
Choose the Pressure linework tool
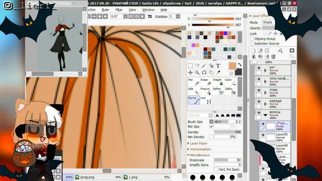point(206,91)
